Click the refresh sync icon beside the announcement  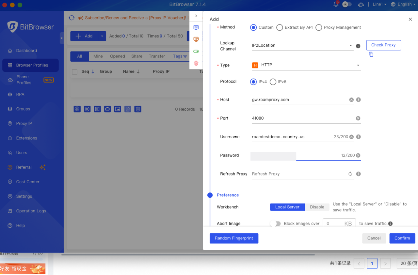[x=72, y=18]
